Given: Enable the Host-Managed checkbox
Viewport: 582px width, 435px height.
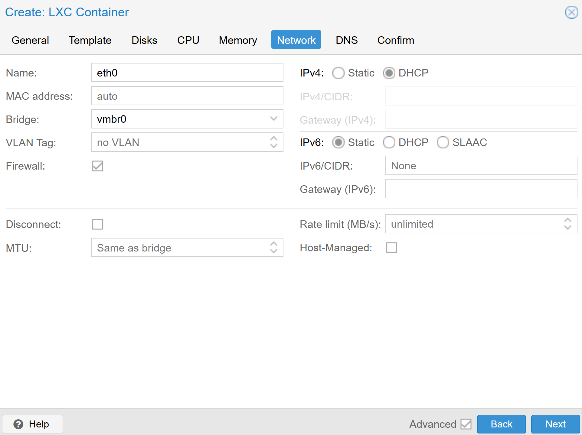Looking at the screenshot, I should pyautogui.click(x=391, y=248).
